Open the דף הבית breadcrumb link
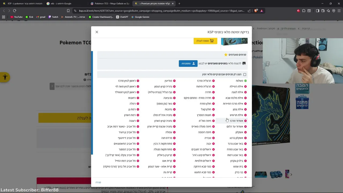 pyautogui.click(x=306, y=28)
